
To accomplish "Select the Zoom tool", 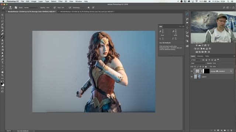I will 2,75.
